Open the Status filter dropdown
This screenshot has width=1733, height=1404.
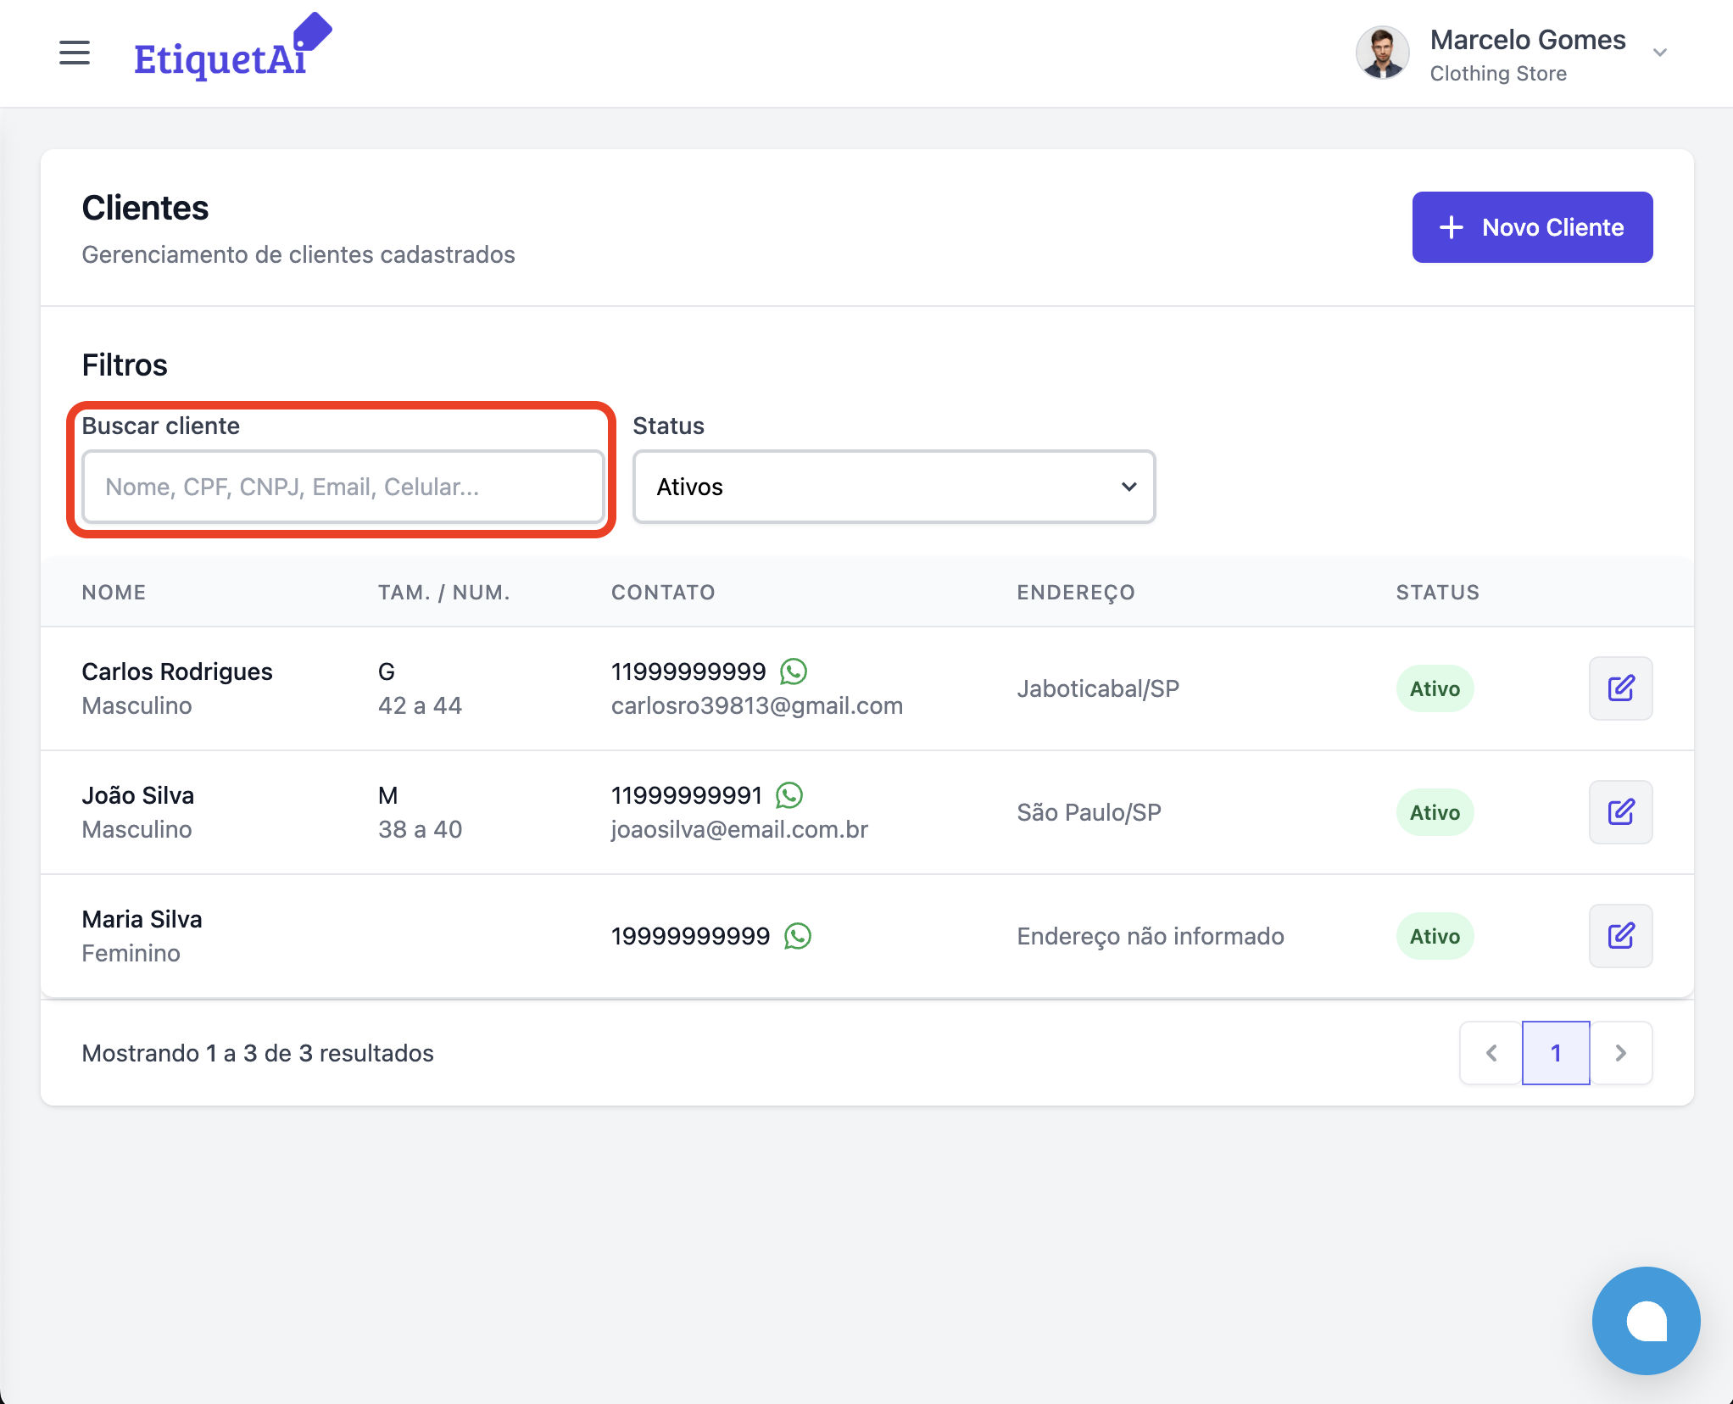pyautogui.click(x=894, y=487)
